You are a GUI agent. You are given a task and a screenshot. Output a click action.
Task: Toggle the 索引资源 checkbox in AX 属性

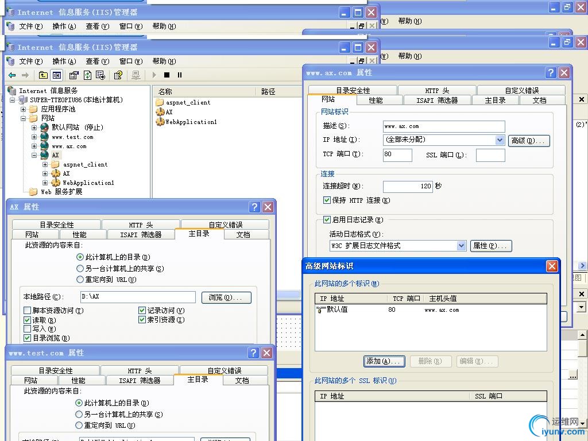point(142,319)
